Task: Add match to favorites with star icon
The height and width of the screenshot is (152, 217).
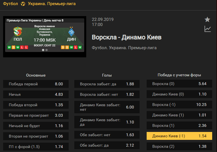Action: 207,19
